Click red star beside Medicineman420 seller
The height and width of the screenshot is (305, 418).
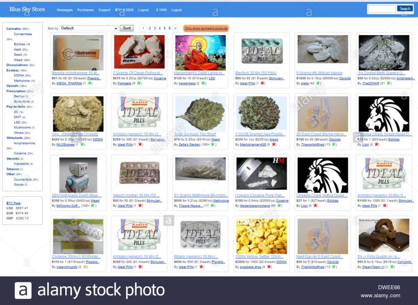tap(274, 144)
